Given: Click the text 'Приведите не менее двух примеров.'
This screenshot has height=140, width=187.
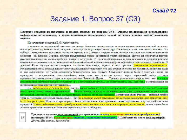Looking at the screenshot, I should 143,118.
